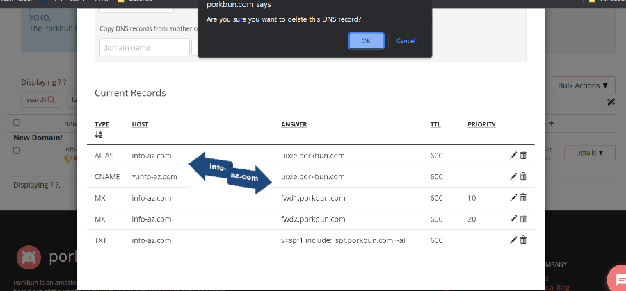Delete the ALIAS record with trash icon

pyautogui.click(x=523, y=156)
